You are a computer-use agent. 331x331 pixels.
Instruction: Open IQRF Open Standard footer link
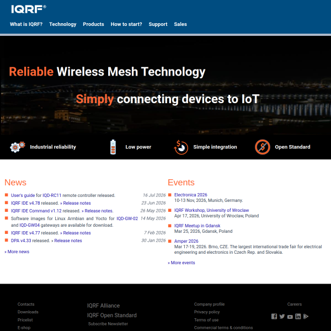(112, 315)
